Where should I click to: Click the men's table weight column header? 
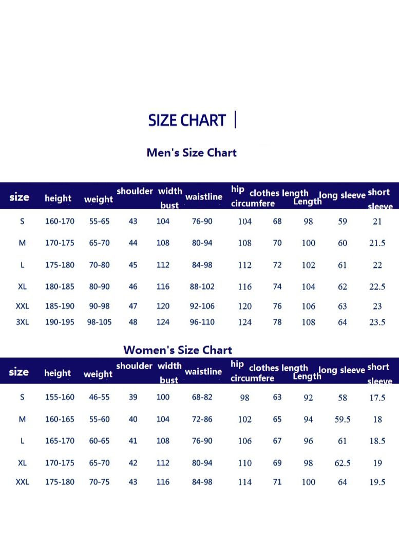point(98,199)
